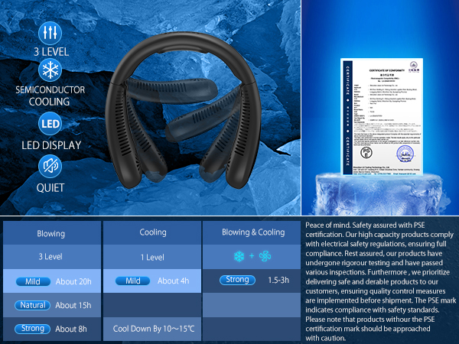The image size is (459, 344).
Task: Click the round blue stamp on certificate
Action: point(405,154)
